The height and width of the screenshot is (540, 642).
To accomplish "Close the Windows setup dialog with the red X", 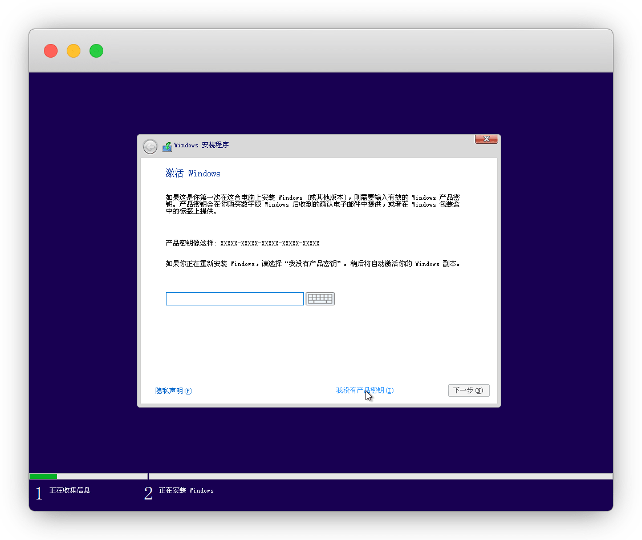I will 486,139.
